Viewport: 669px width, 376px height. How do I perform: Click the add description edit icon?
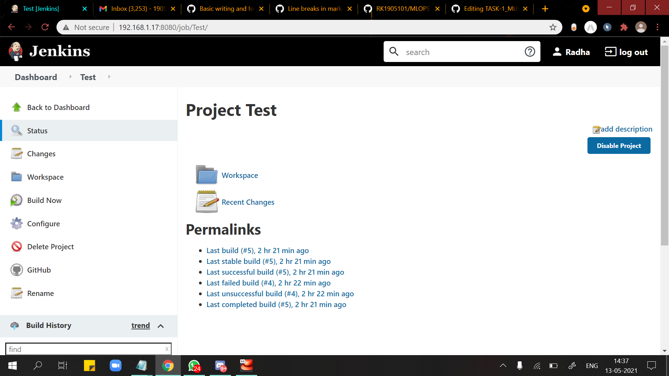pyautogui.click(x=596, y=130)
